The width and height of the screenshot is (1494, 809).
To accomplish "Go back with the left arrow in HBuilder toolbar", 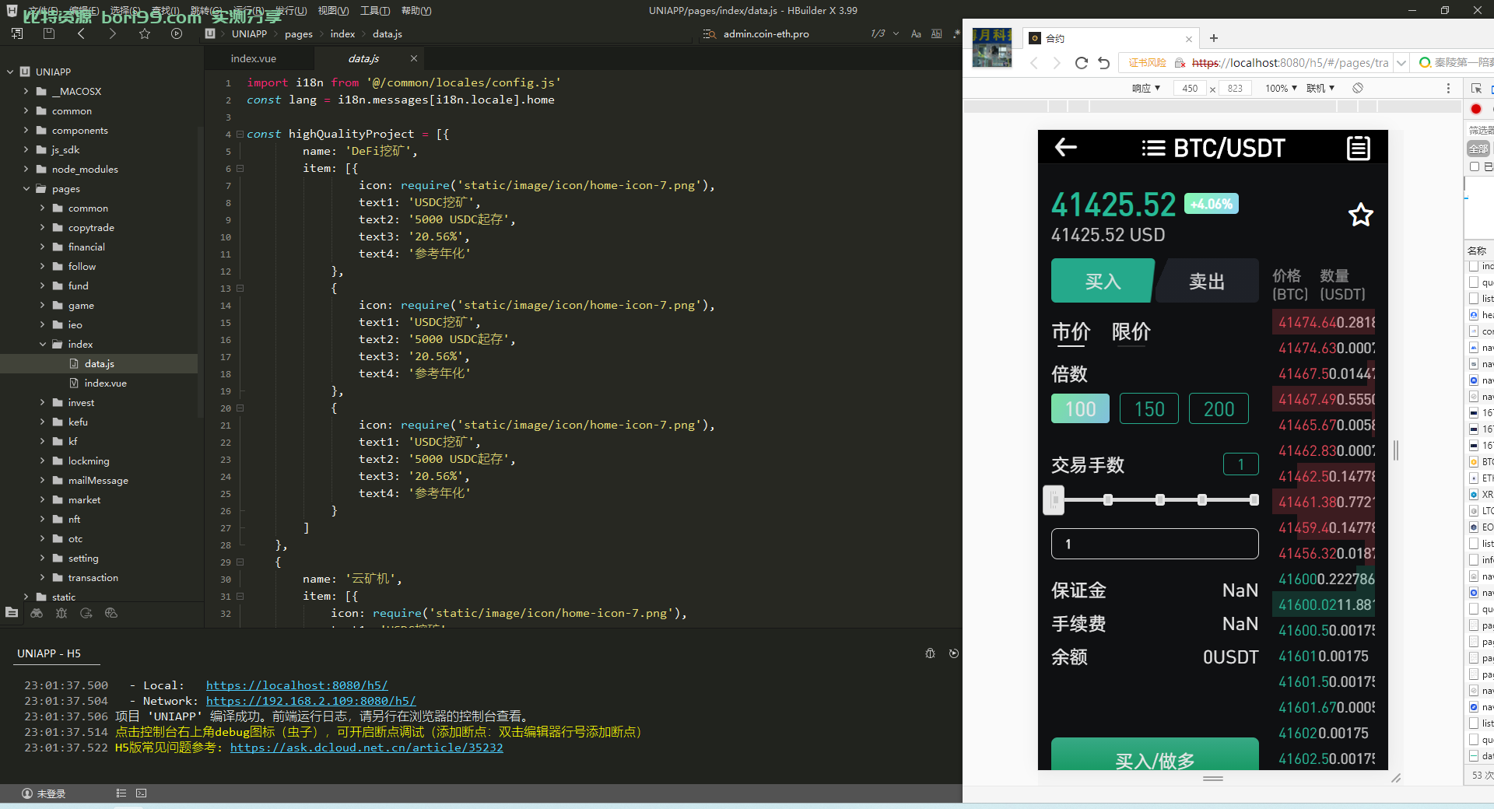I will coord(81,33).
